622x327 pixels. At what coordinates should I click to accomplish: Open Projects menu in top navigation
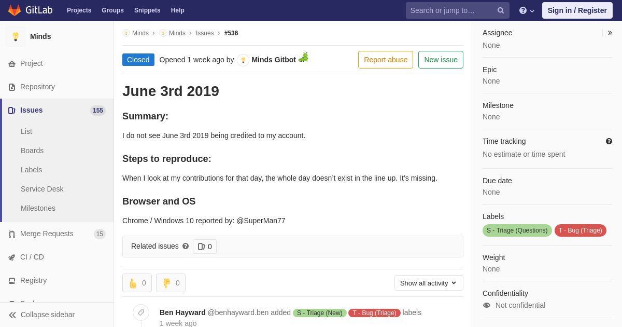pyautogui.click(x=79, y=10)
